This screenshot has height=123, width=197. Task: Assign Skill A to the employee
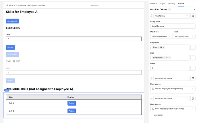[72, 103]
